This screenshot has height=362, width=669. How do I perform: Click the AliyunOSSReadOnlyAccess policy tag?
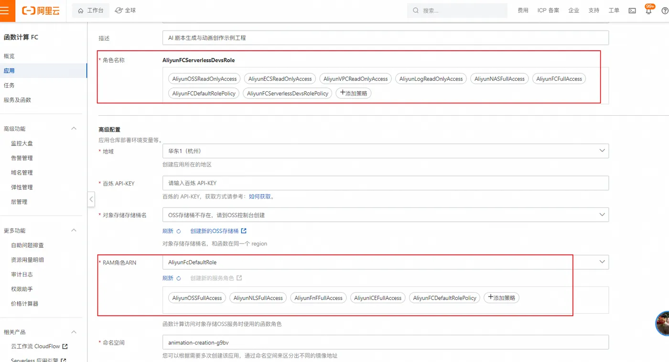[x=205, y=79]
